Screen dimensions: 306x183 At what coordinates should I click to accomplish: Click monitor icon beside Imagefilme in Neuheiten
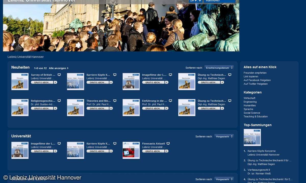(170, 75)
